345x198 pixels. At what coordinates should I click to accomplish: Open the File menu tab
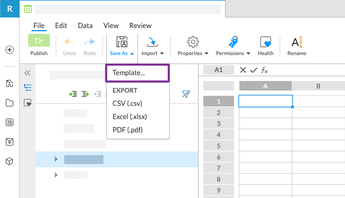(39, 26)
